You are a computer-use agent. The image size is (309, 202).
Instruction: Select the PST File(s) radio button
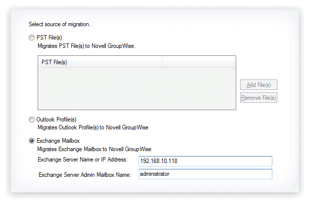point(32,38)
